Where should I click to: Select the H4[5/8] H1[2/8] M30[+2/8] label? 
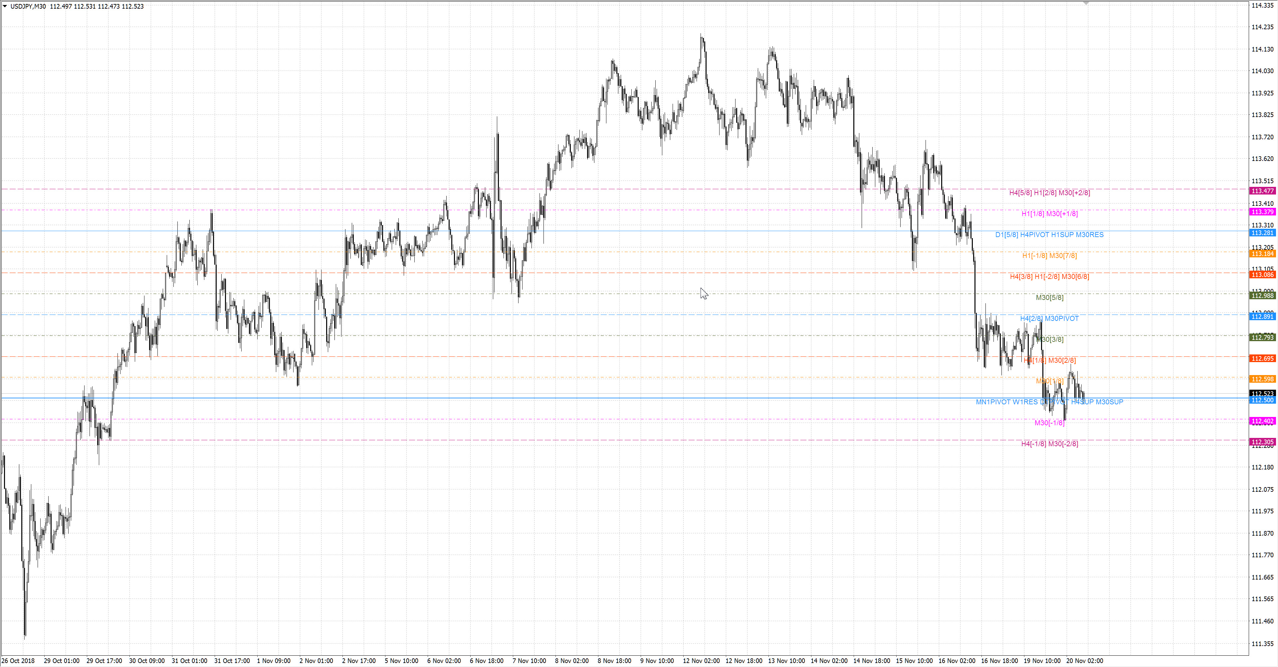point(1049,193)
